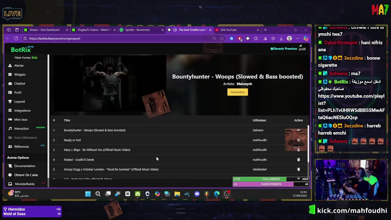Switch to Stream - Kick Dashboard tab
The image size is (391, 220).
(x=46, y=30)
